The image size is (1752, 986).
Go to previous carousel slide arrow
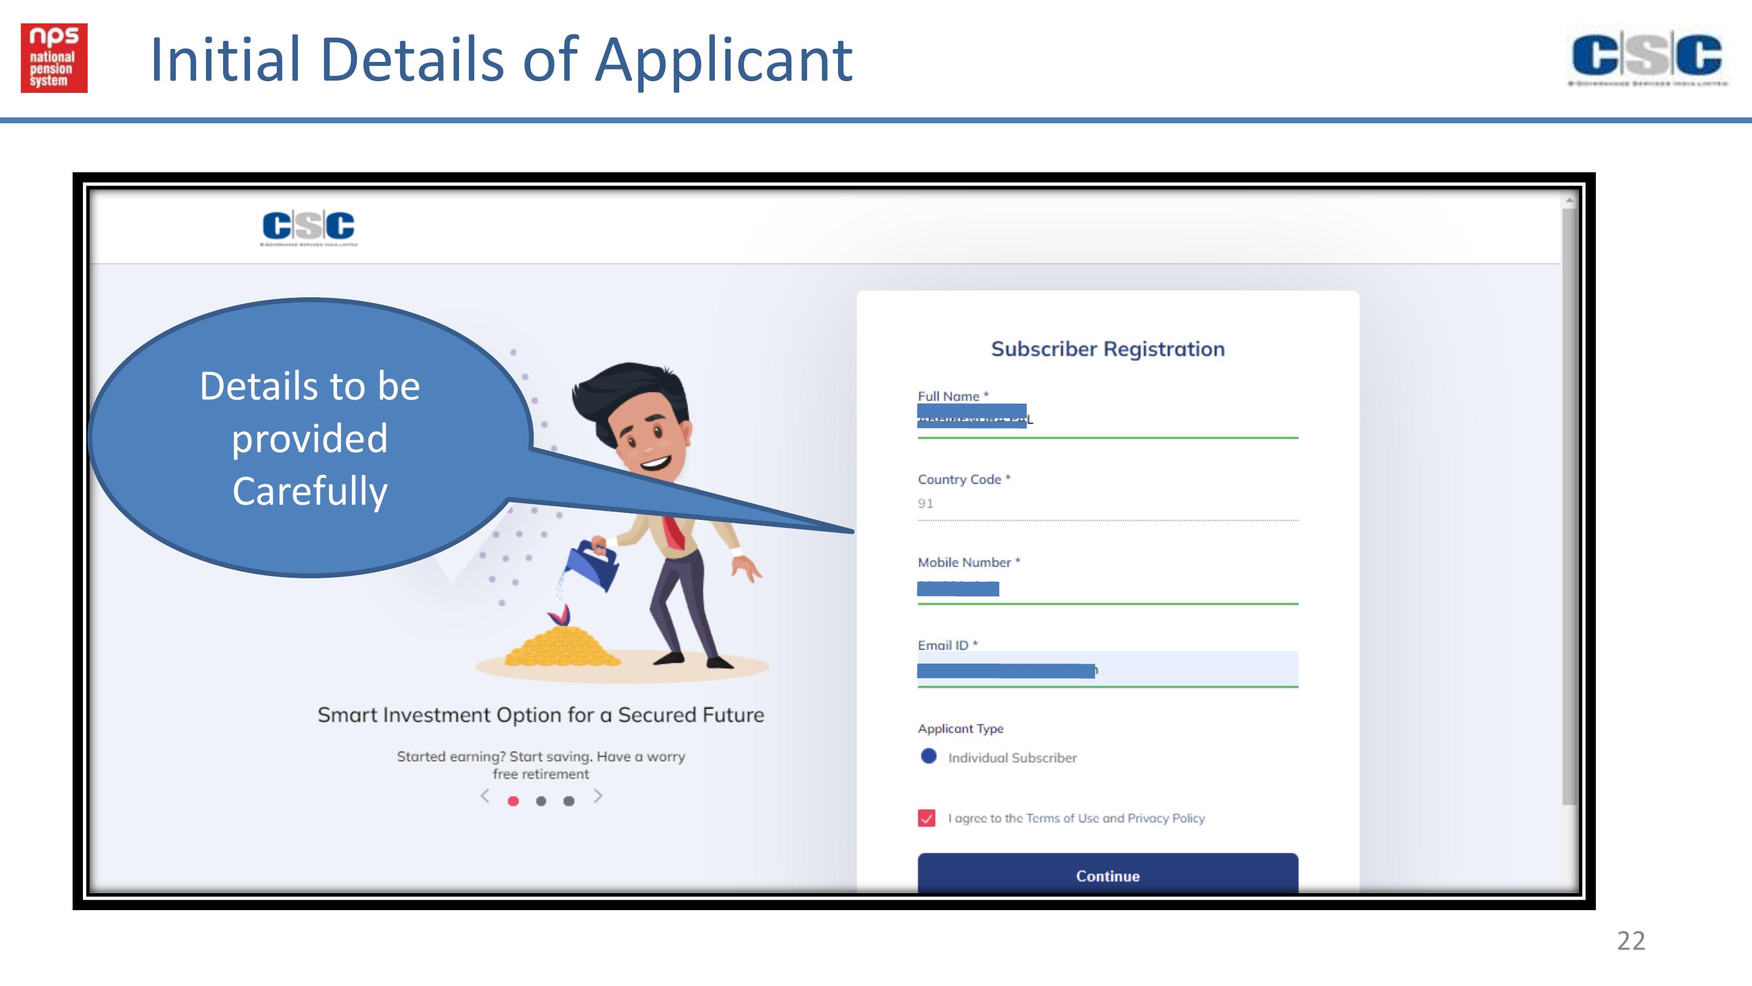(485, 796)
